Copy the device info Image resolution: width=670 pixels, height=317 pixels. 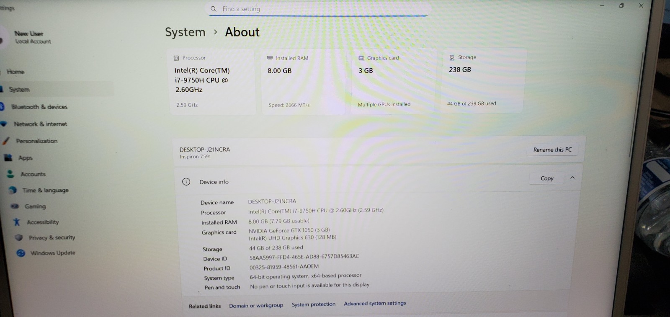click(x=547, y=178)
